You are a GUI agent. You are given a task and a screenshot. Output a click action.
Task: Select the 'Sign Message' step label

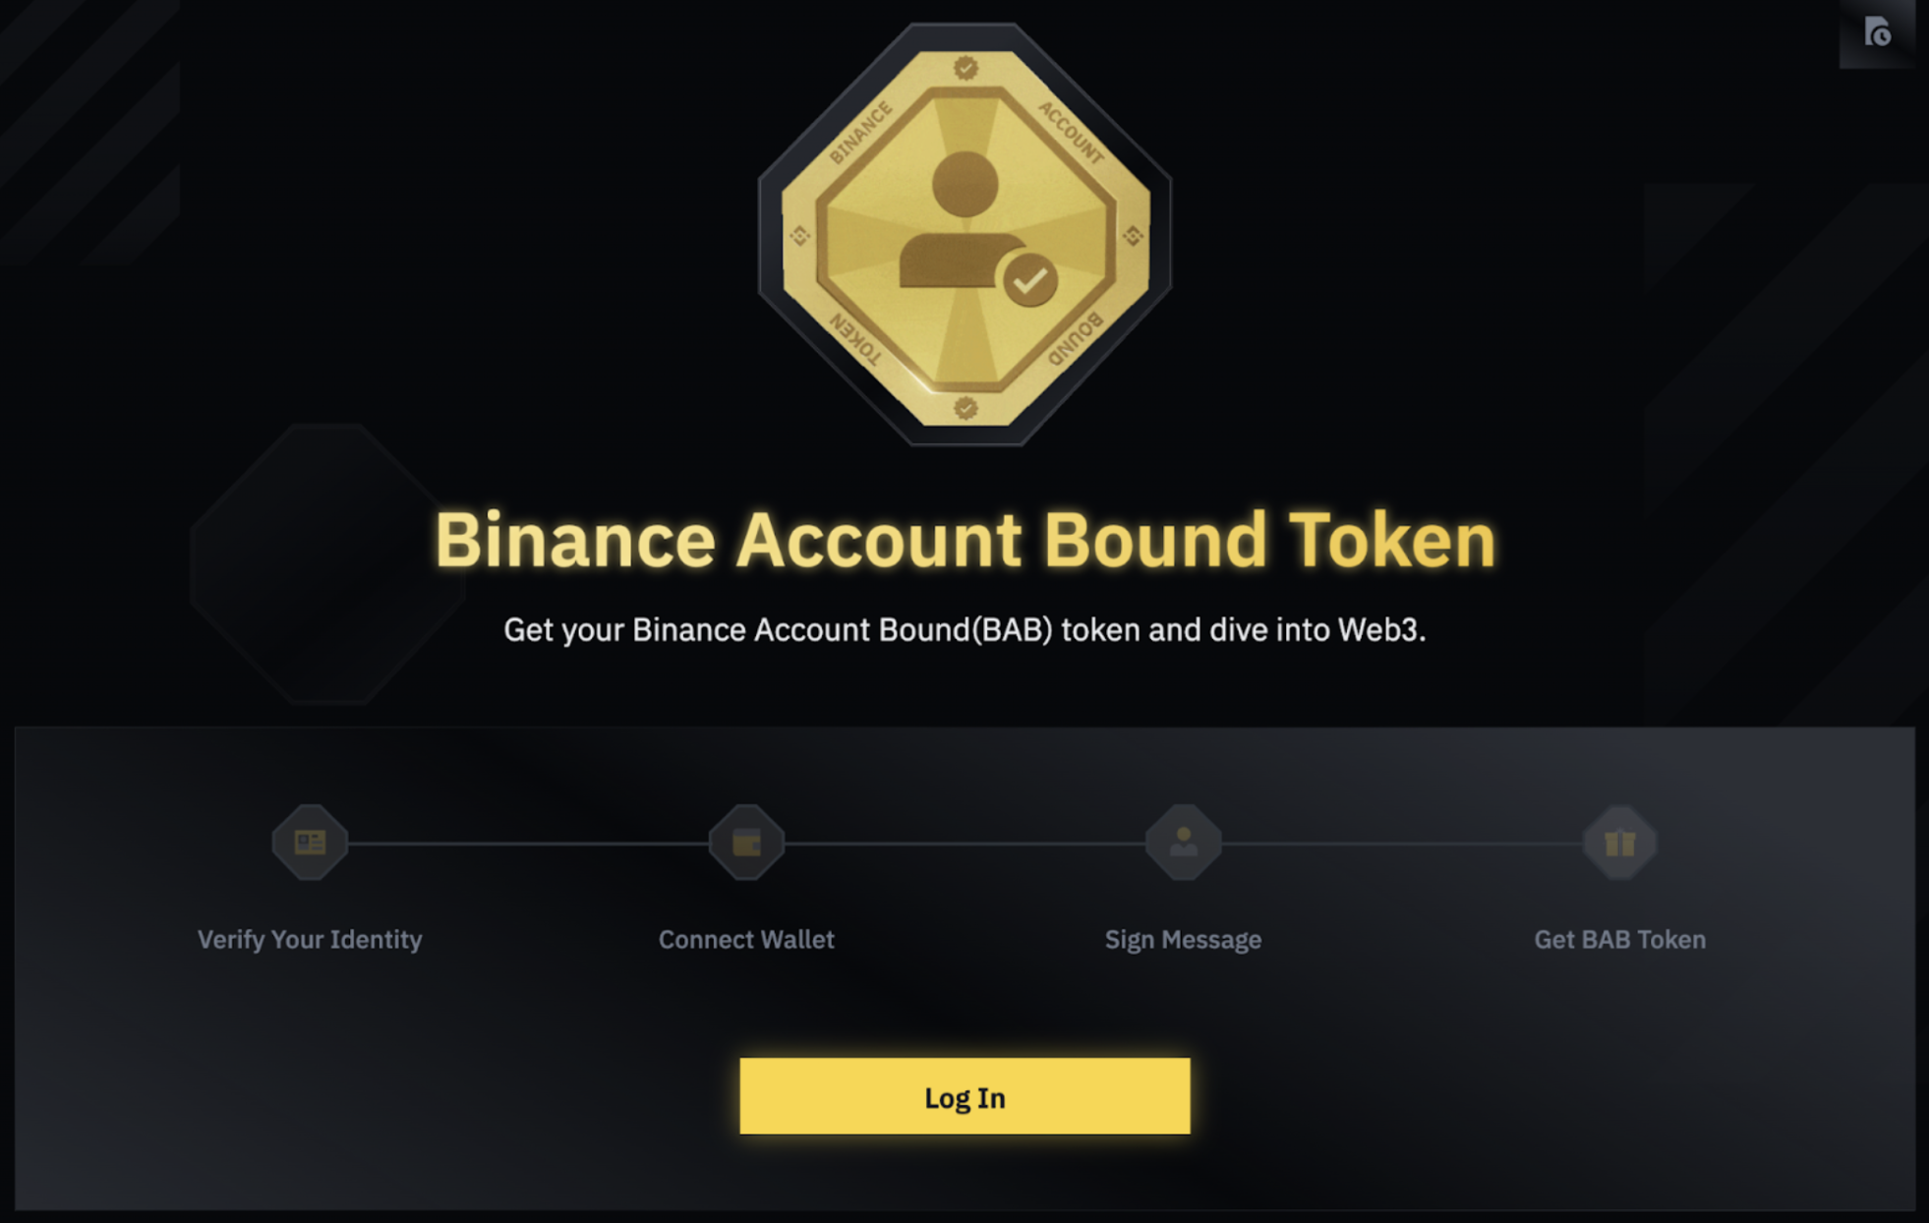pyautogui.click(x=1183, y=940)
